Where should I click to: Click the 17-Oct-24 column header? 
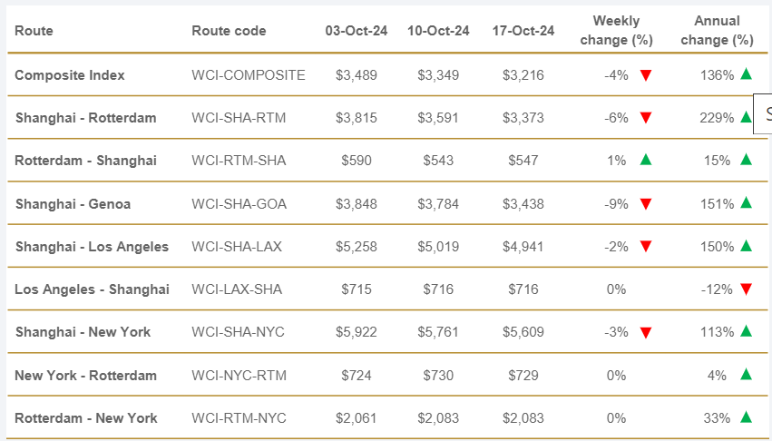523,31
